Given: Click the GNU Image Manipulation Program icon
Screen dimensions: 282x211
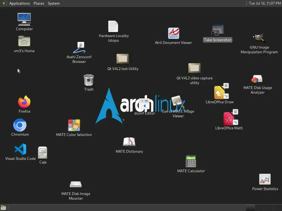Looking at the screenshot, I should click(259, 38).
